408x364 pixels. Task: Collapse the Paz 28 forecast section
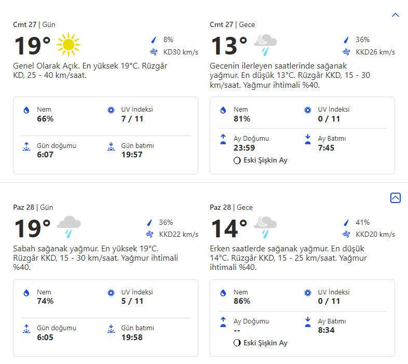[395, 197]
